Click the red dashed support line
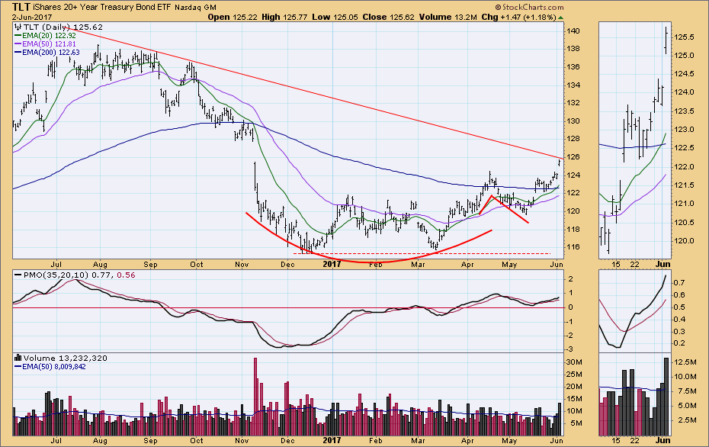 tap(422, 253)
